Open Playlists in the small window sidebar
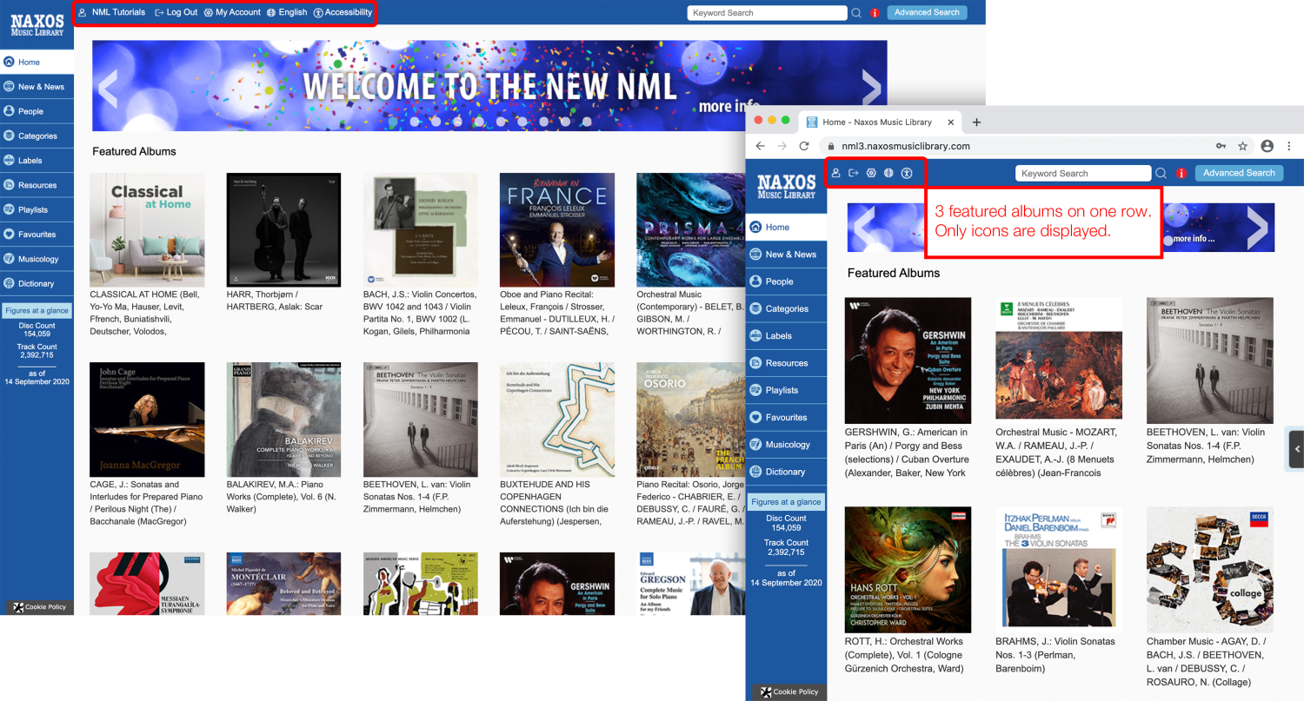This screenshot has height=701, width=1304. pyautogui.click(x=787, y=390)
